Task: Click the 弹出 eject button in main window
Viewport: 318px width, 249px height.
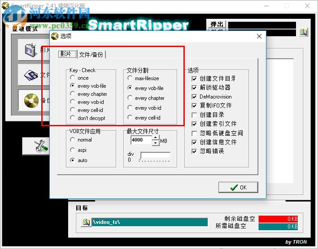Action: (x=217, y=25)
